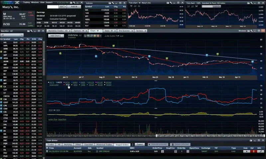Open the Watchlist All filter dropdown

(12, 35)
